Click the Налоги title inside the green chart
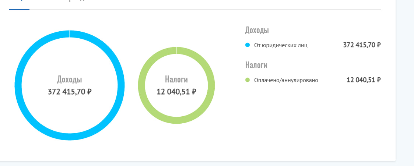The height and width of the screenshot is (166, 414). [176, 80]
